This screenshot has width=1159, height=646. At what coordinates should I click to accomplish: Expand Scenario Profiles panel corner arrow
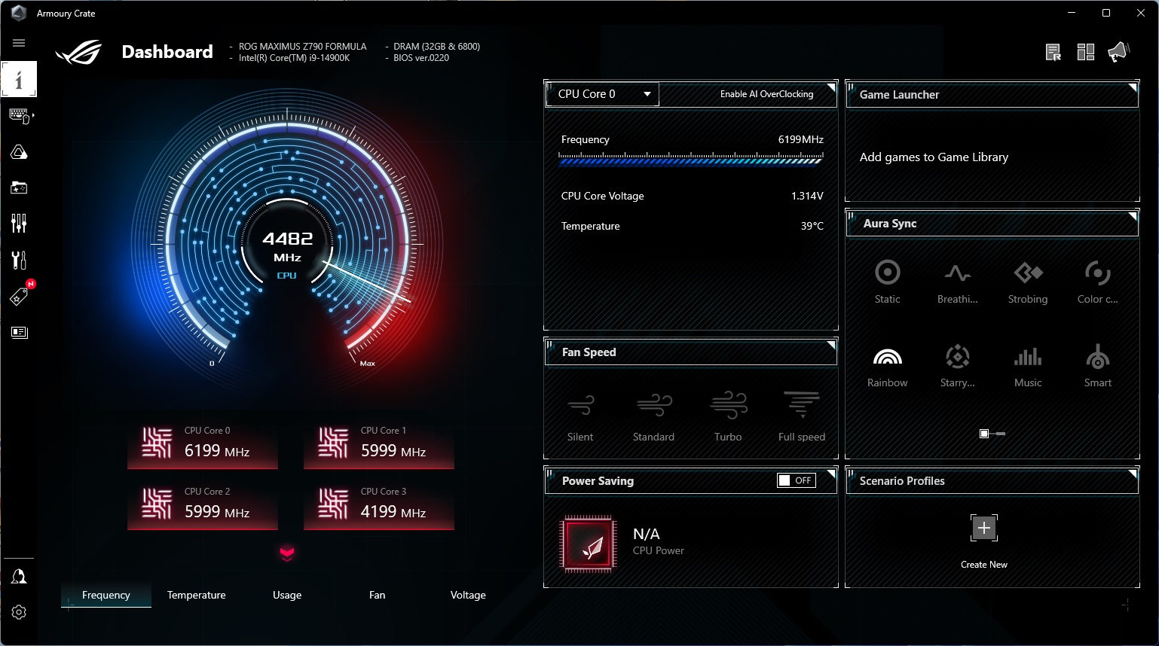(1133, 474)
